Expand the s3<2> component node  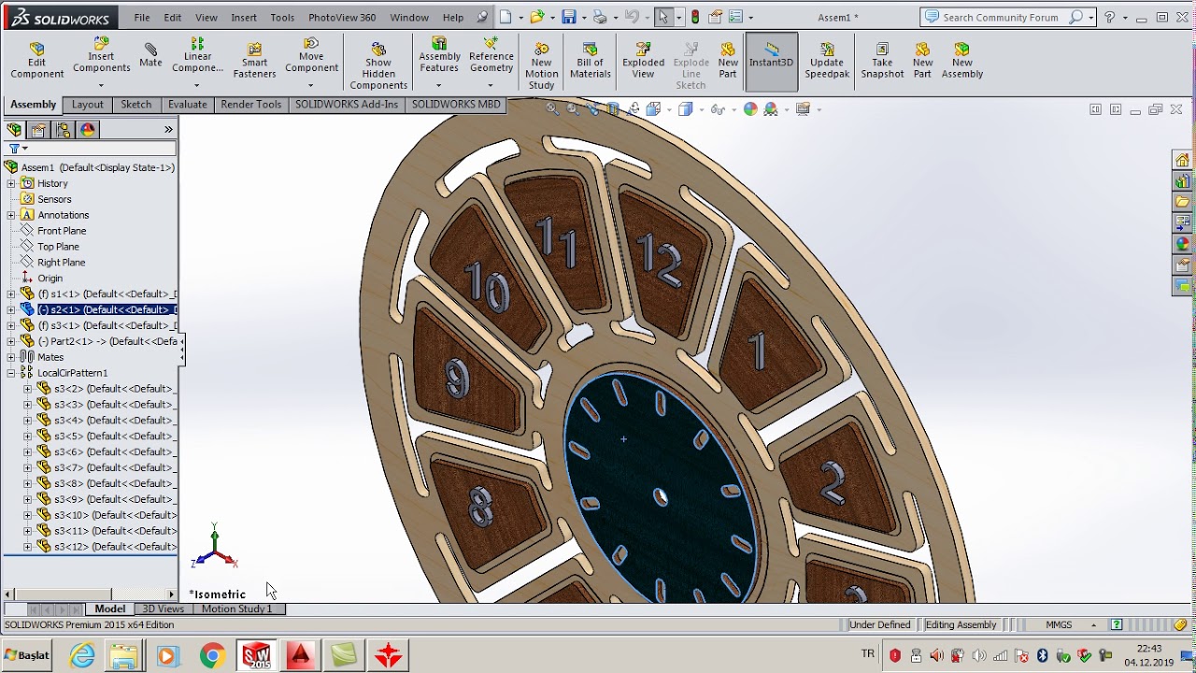click(27, 389)
